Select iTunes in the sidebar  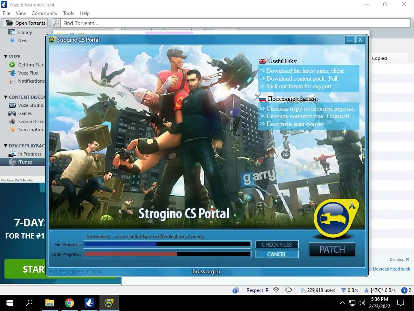pyautogui.click(x=25, y=162)
